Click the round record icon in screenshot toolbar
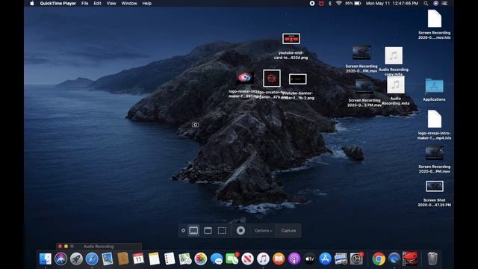 point(240,231)
